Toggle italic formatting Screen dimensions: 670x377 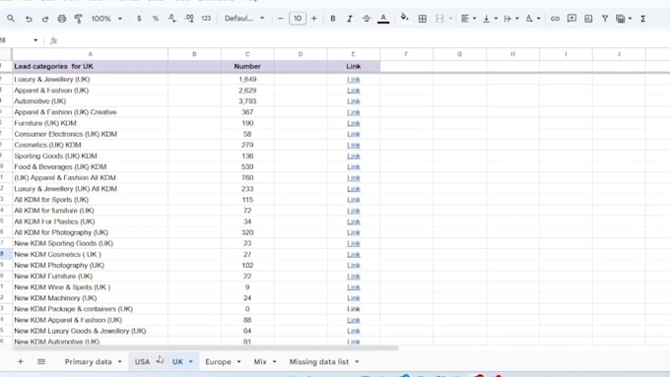(350, 19)
